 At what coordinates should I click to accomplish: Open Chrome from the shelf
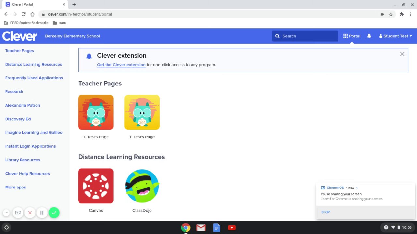pyautogui.click(x=186, y=227)
